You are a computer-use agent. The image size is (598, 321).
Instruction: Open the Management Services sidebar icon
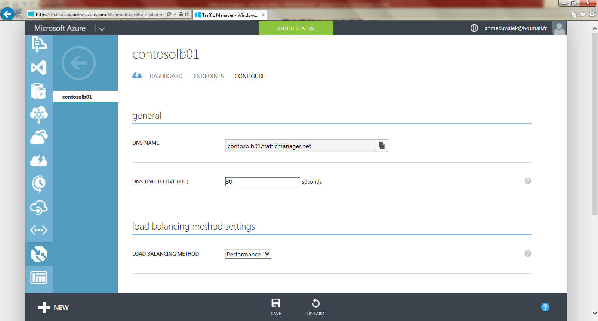[x=39, y=277]
